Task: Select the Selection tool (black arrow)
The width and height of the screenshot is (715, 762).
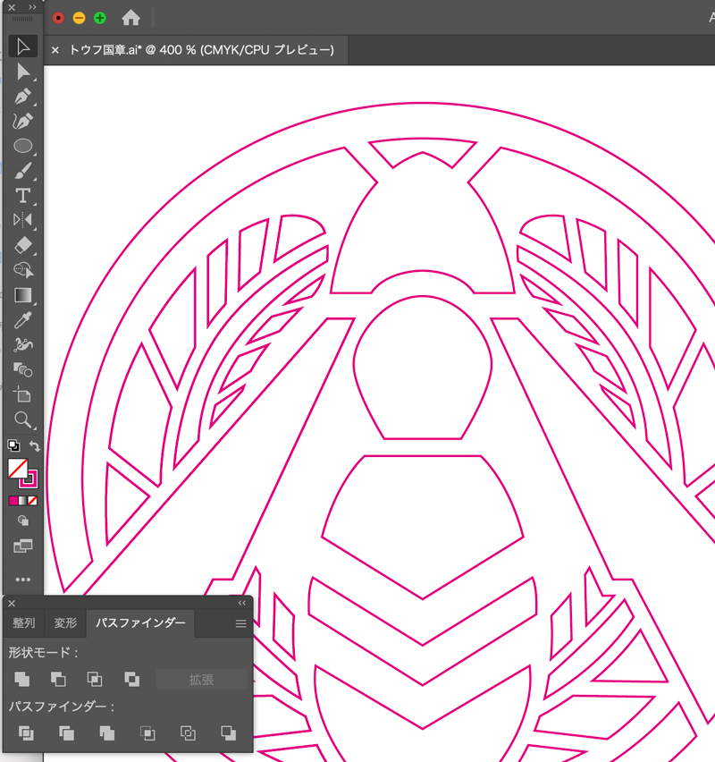Action: [x=23, y=47]
